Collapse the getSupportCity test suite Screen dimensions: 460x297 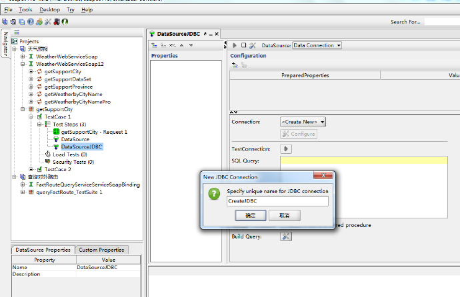tap(23, 109)
